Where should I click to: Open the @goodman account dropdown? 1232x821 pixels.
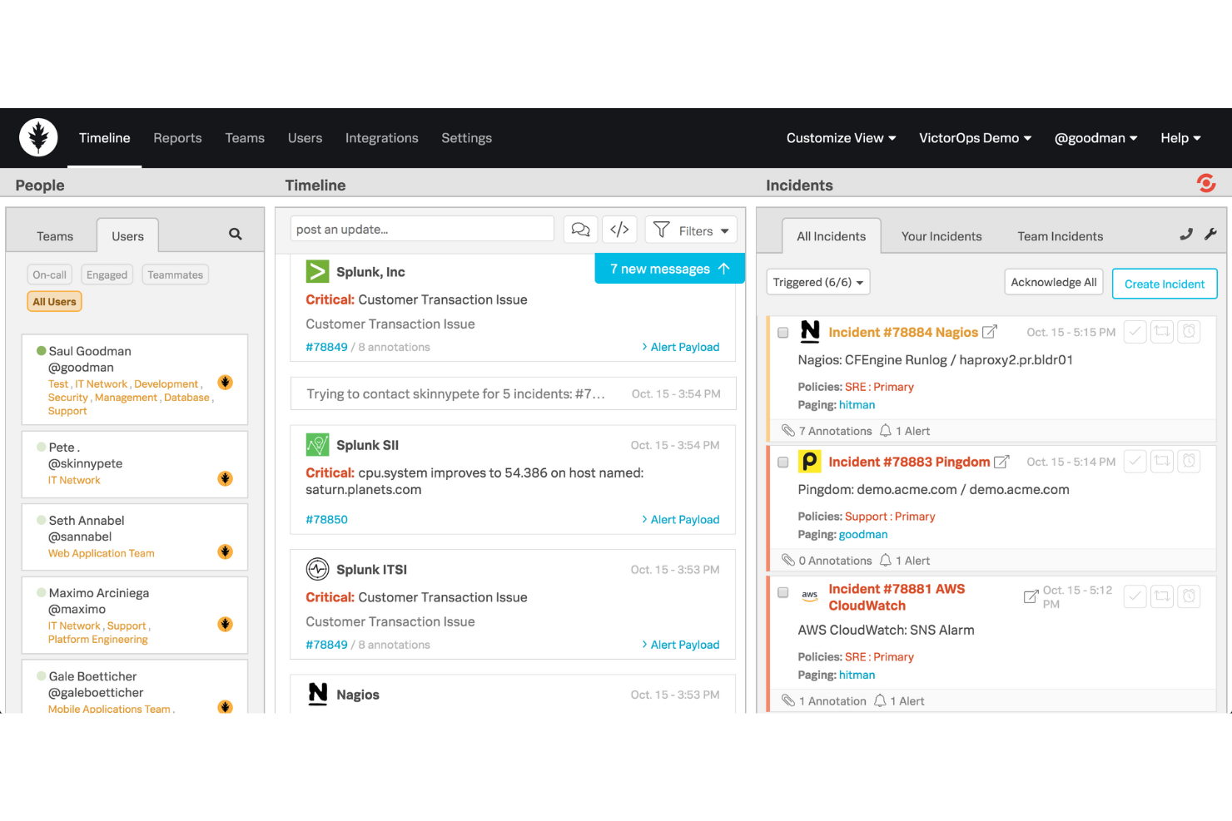click(1095, 137)
